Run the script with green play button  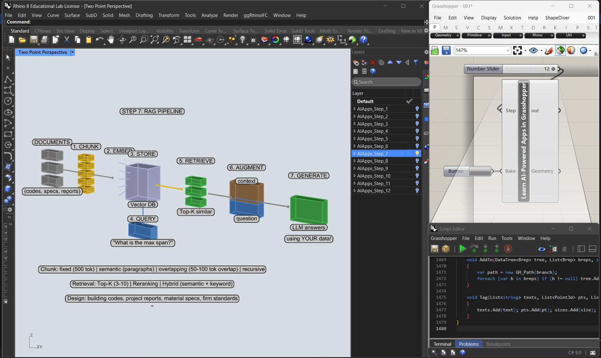[x=463, y=249]
